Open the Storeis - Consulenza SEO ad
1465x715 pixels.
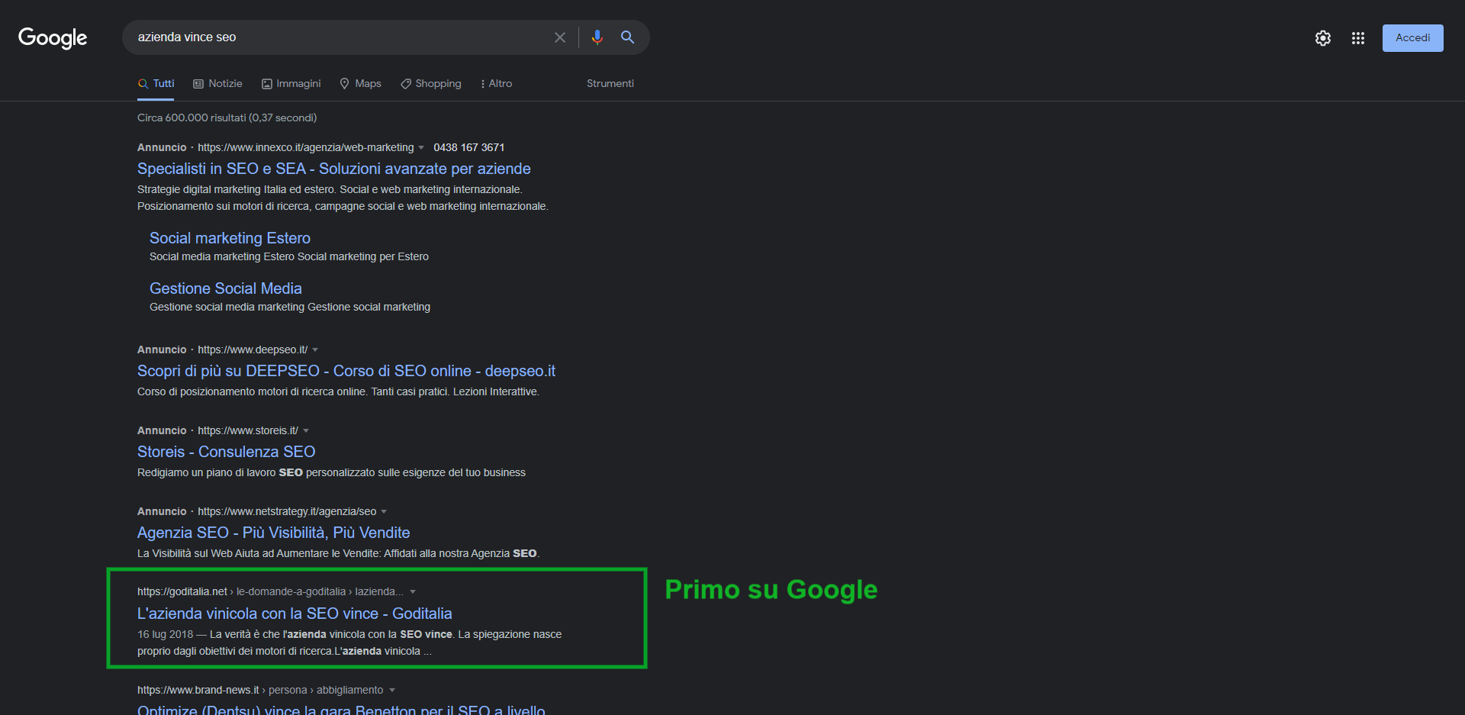click(226, 452)
